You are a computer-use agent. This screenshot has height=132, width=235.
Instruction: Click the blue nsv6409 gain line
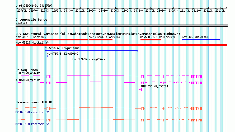point(201,40)
